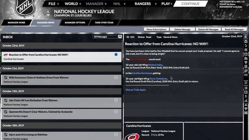
Task: Open the document report icon in sidebar
Action: point(246,66)
